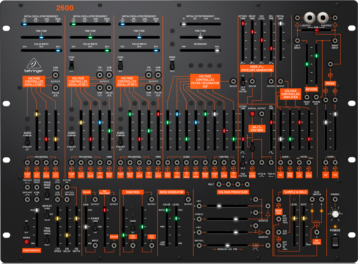This screenshot has height=264, width=358.
Task: Click the ADSR GATE IN jack
Action: (252, 81)
